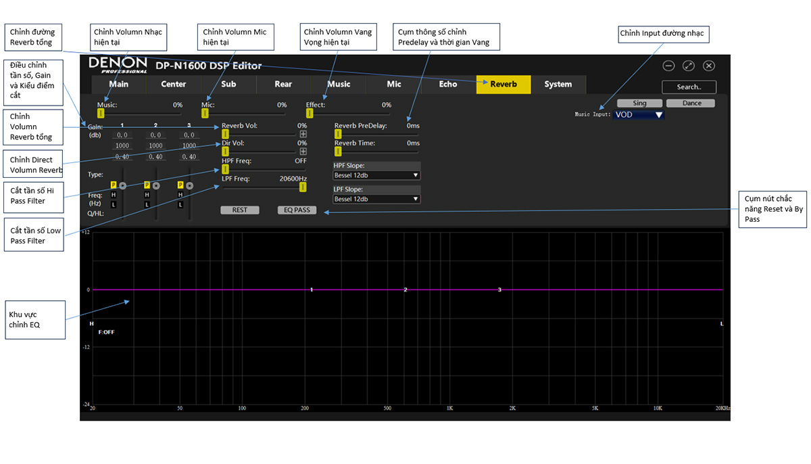
Task: Click the Dir Vol slider handle
Action: pyautogui.click(x=226, y=152)
